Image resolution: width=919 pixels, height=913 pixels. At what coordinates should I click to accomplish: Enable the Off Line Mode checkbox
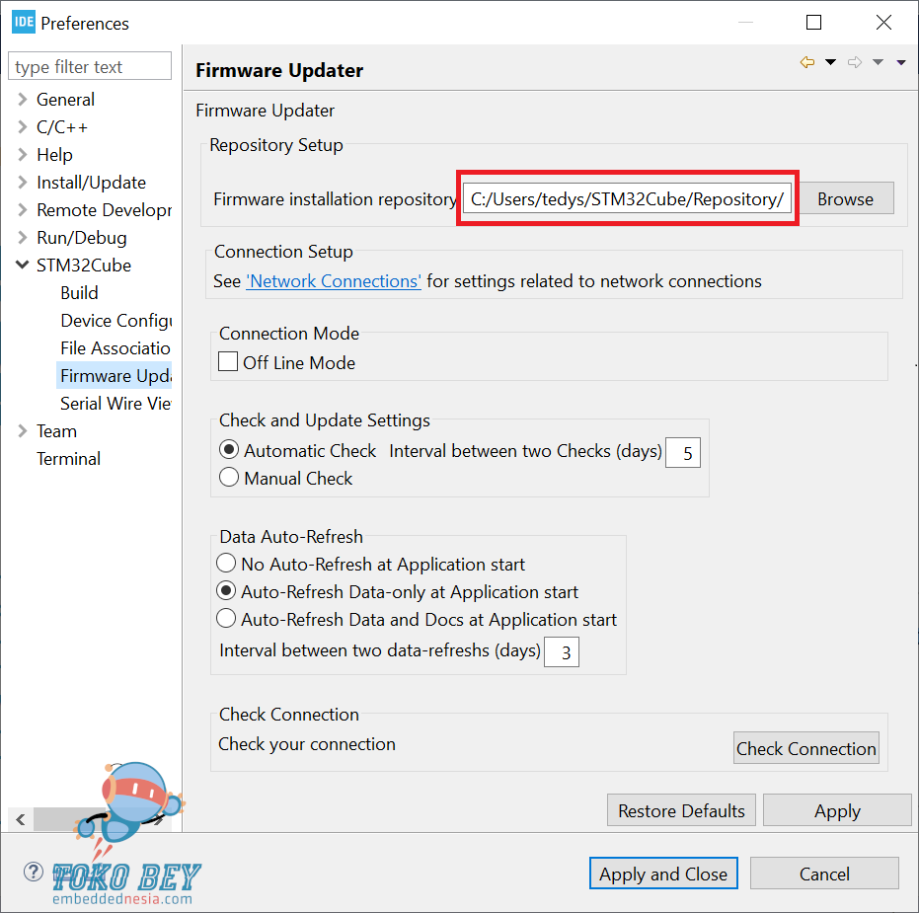(228, 362)
